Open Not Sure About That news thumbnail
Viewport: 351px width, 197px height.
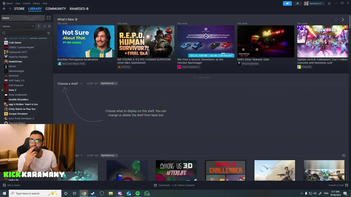(x=86, y=41)
